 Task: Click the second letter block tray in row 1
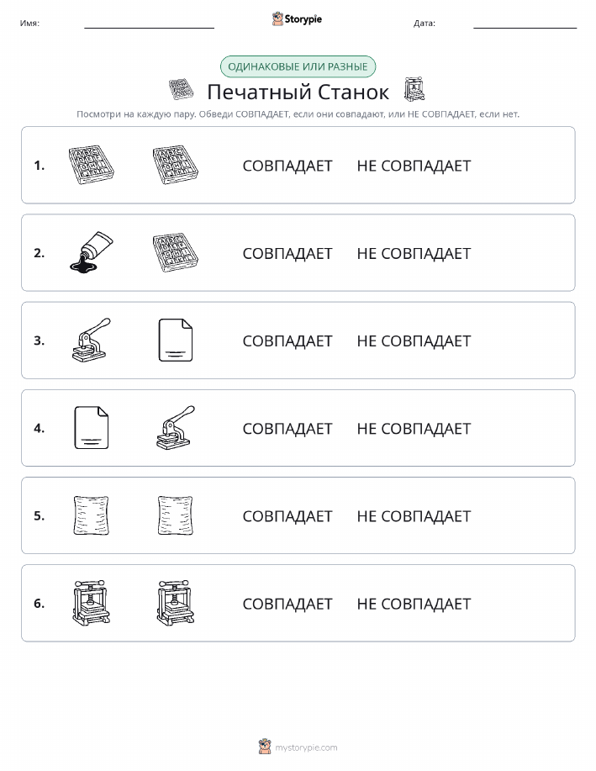[176, 165]
